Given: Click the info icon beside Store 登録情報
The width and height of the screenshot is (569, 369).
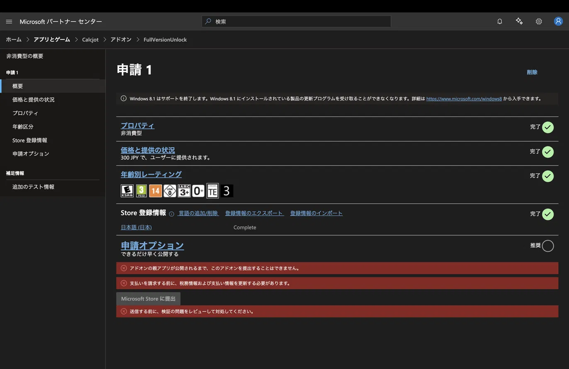Looking at the screenshot, I should click(172, 214).
